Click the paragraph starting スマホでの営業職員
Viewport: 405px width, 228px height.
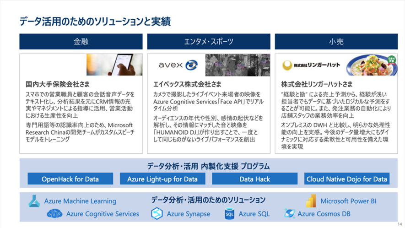[x=80, y=105]
